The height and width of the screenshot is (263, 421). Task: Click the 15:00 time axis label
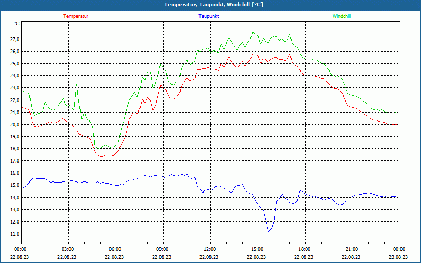pyautogui.click(x=257, y=249)
